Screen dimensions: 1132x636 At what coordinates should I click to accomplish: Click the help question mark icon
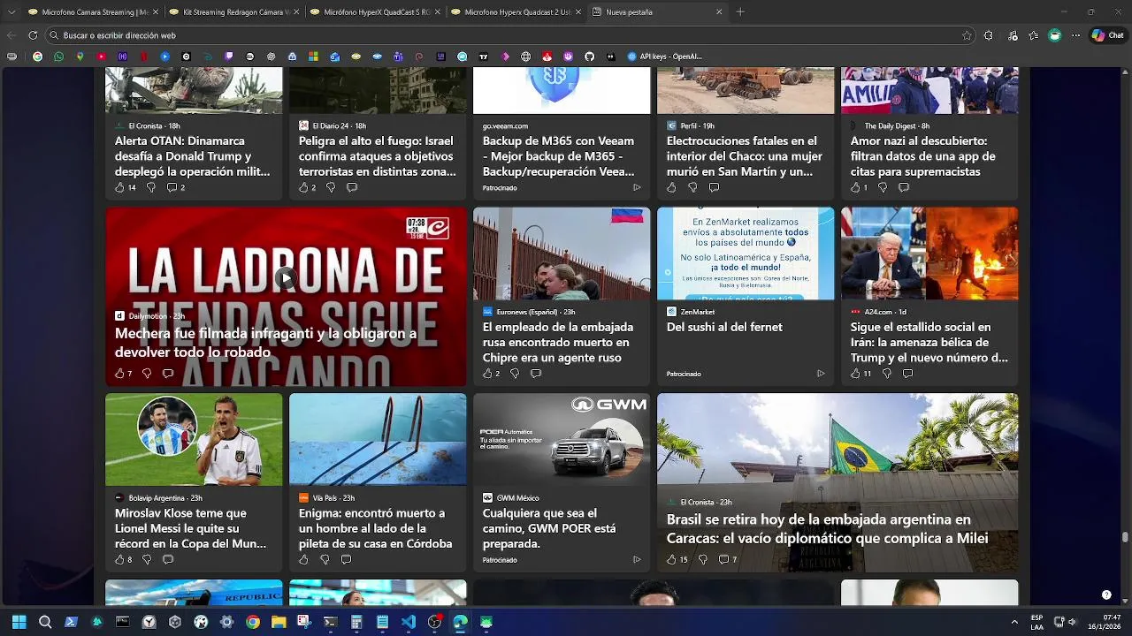pos(1106,594)
